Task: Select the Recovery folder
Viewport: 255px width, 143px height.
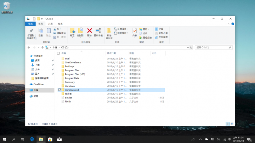Action: 70,82
